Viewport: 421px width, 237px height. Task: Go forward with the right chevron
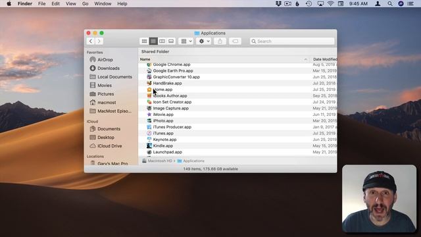[99, 41]
